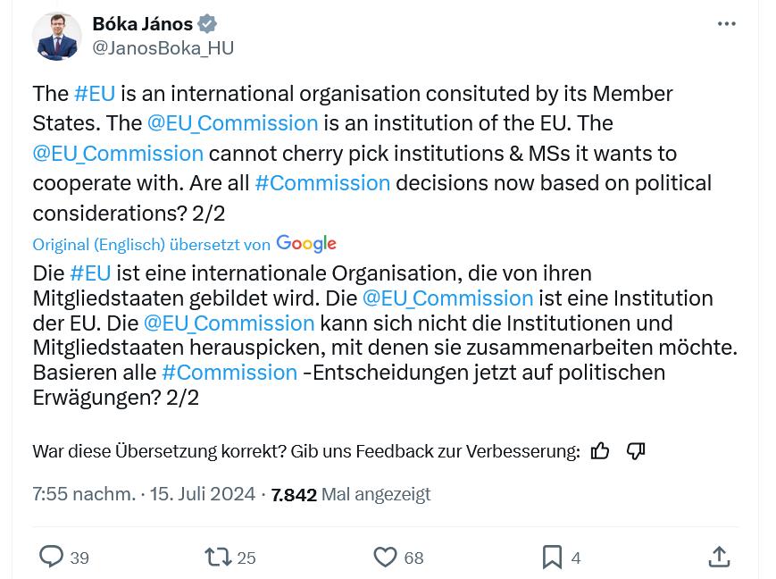Open Bóka János profile picture

coord(57,37)
